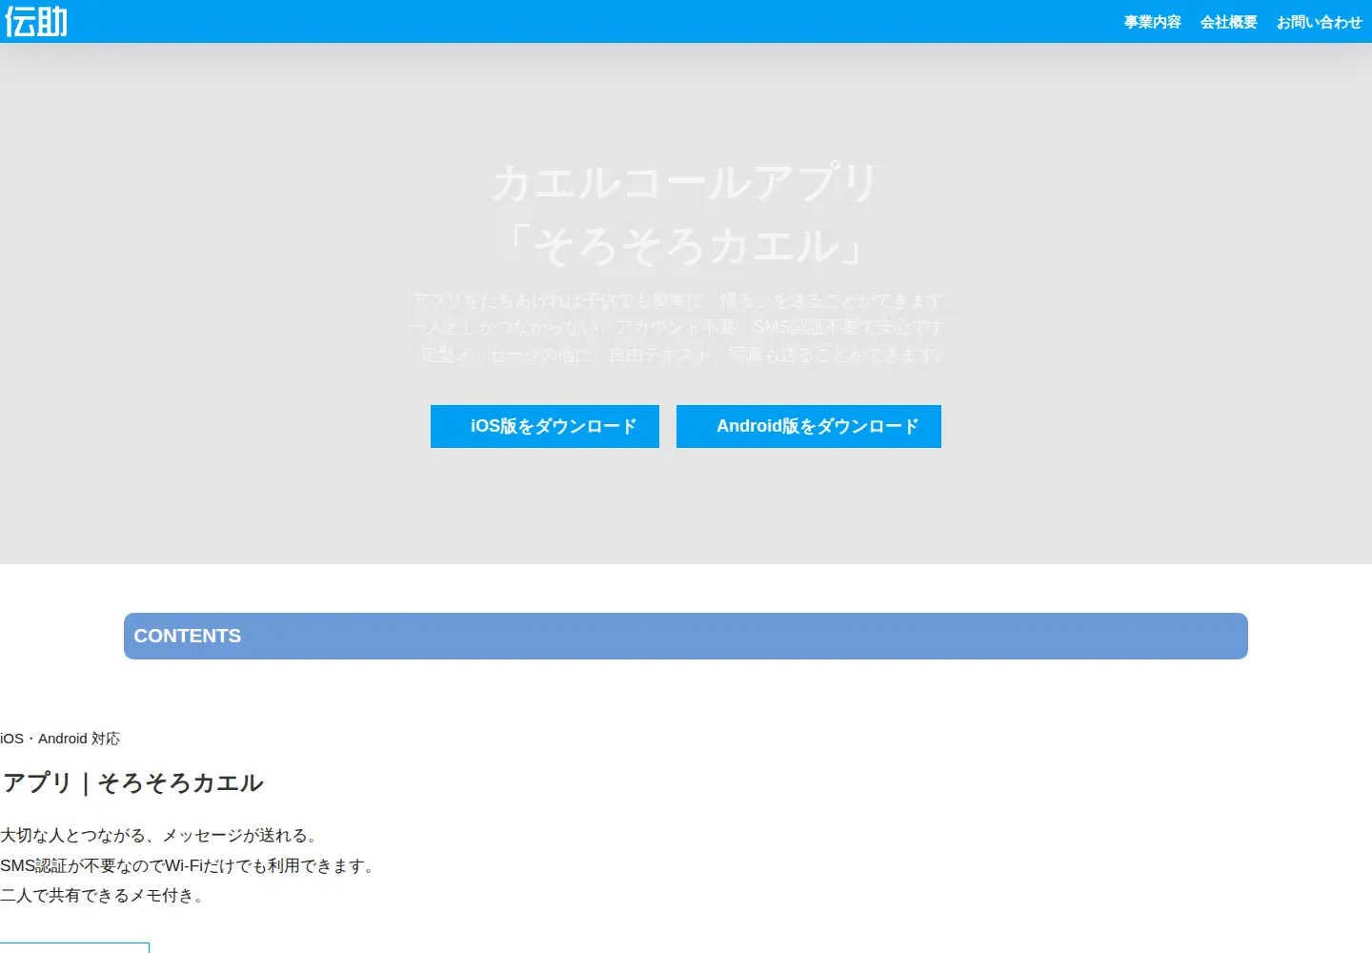Click the text 大切な人とつながる、メッセージが送れる。
This screenshot has height=953, width=1372.
click(x=159, y=836)
